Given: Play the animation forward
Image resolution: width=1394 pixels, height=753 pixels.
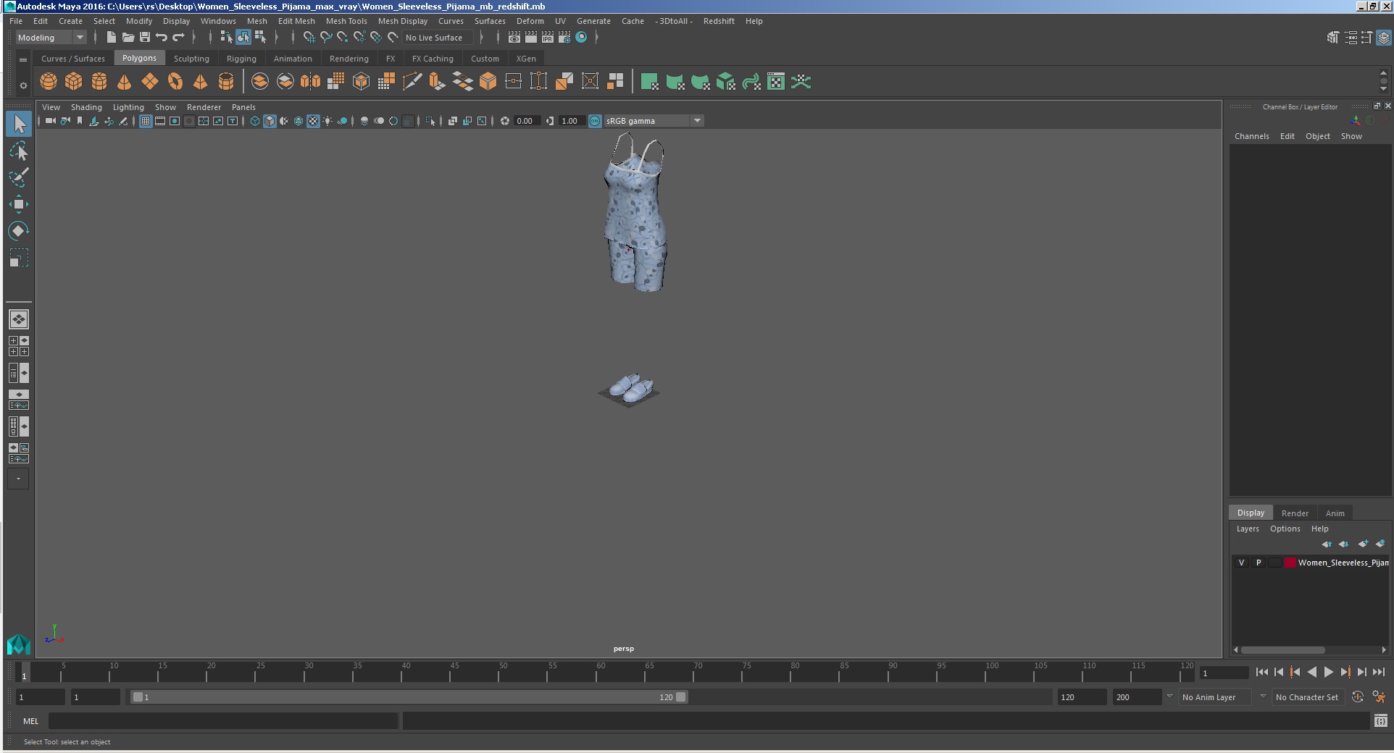Looking at the screenshot, I should [x=1329, y=672].
